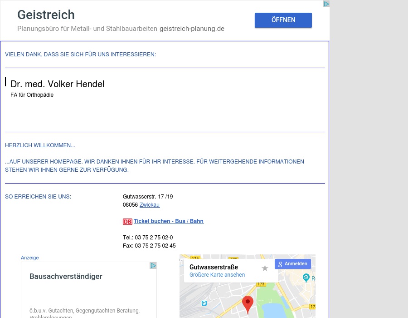This screenshot has width=408, height=318.
Task: Visit the geistreich-planung.de link
Action: [192, 29]
